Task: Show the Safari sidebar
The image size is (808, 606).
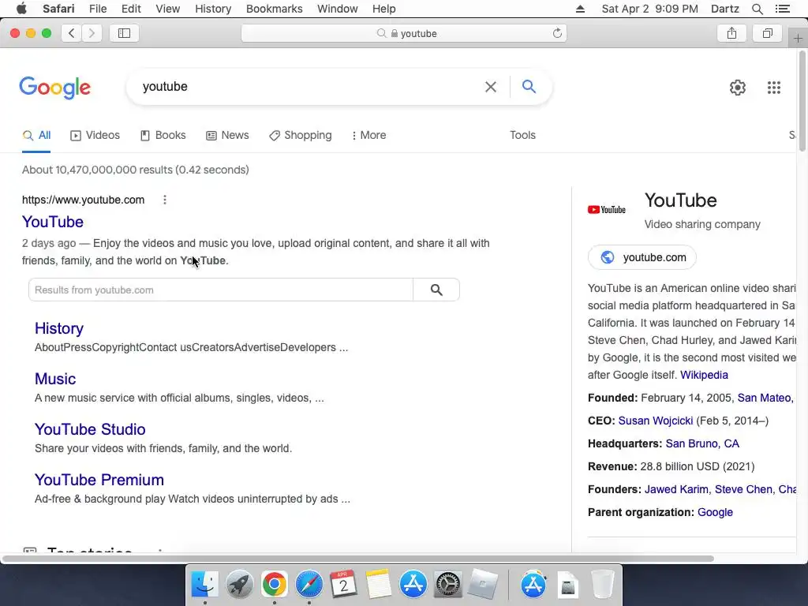Action: (x=124, y=33)
